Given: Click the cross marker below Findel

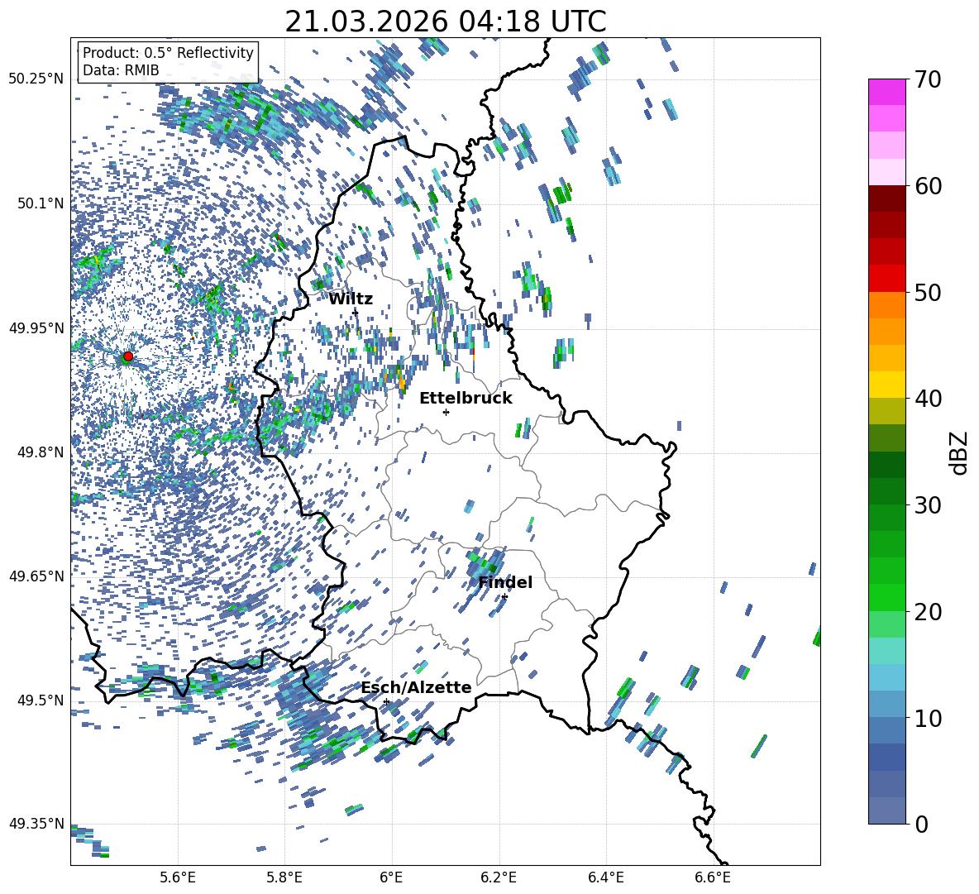Looking at the screenshot, I should click(504, 596).
